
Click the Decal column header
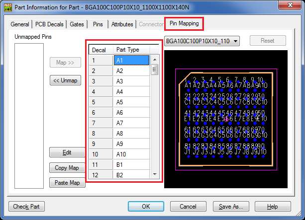tap(101, 50)
